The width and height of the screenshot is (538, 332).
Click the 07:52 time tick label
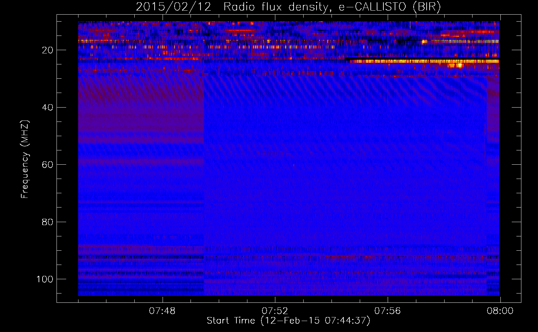(x=275, y=311)
